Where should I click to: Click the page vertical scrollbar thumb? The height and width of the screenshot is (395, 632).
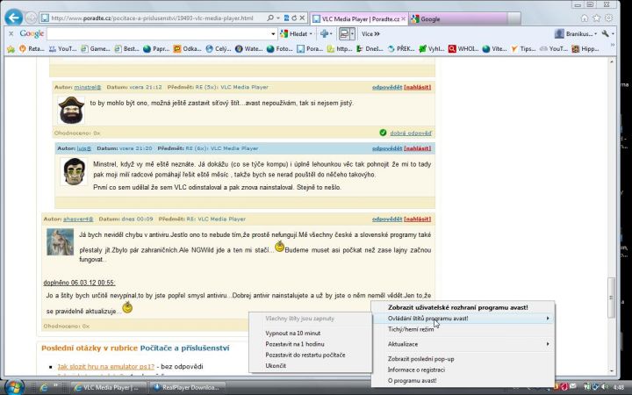[612, 298]
